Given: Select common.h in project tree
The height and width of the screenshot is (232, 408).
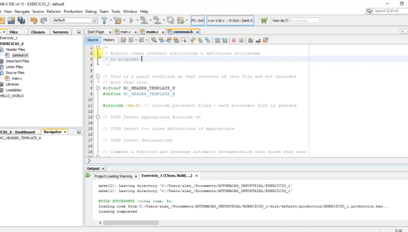Looking at the screenshot, I should click(20, 55).
